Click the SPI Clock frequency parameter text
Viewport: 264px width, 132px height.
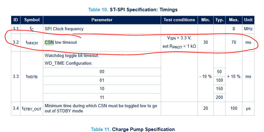(64, 29)
